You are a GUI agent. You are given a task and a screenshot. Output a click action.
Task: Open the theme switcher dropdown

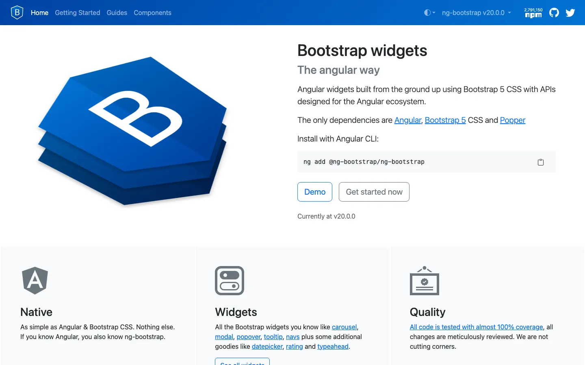429,13
